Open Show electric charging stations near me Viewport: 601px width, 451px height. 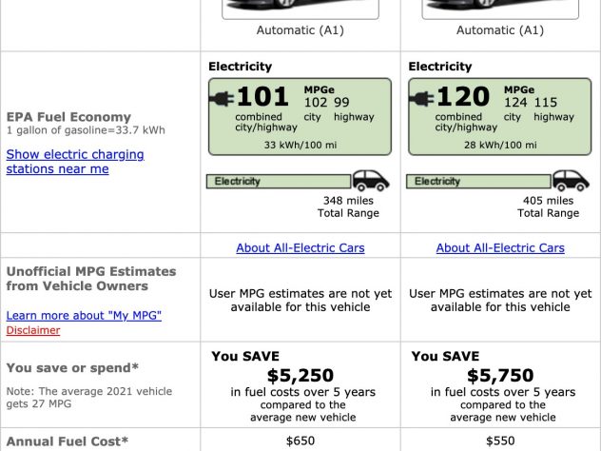(x=75, y=162)
